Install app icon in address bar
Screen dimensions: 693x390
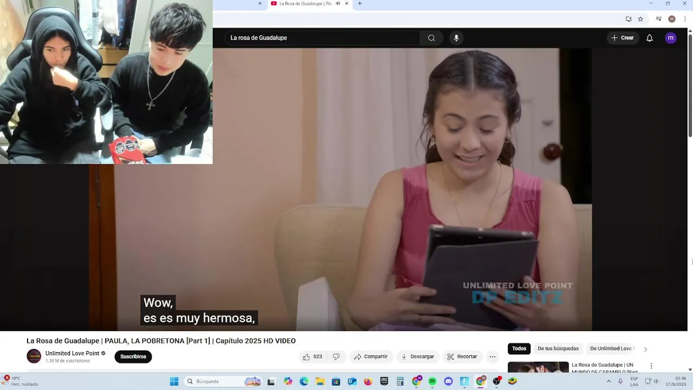click(x=629, y=19)
